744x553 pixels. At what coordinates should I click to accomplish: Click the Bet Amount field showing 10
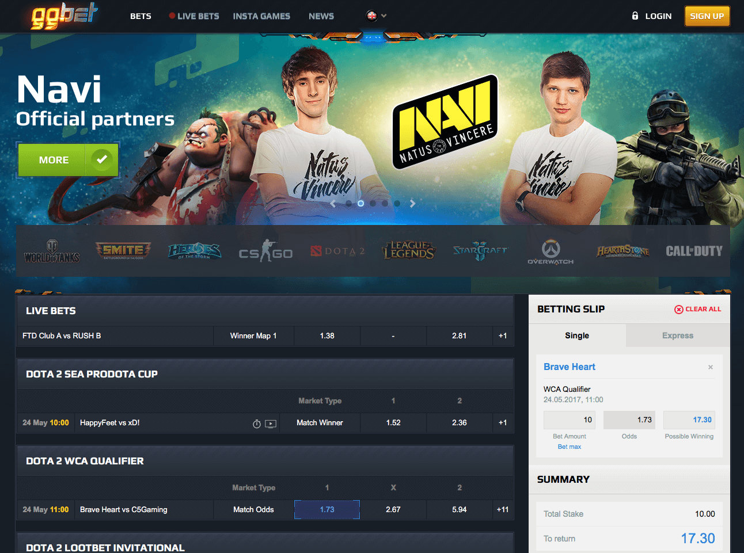pos(570,420)
